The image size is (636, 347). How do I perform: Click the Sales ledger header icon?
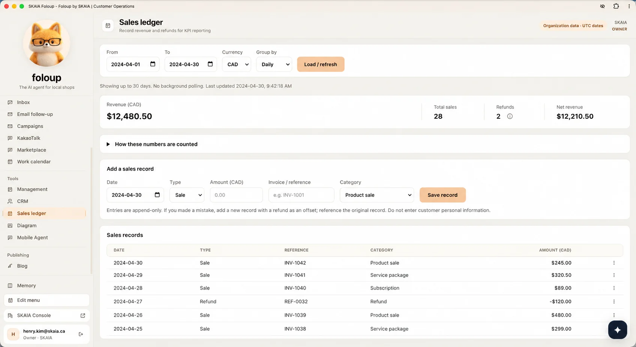pyautogui.click(x=108, y=25)
